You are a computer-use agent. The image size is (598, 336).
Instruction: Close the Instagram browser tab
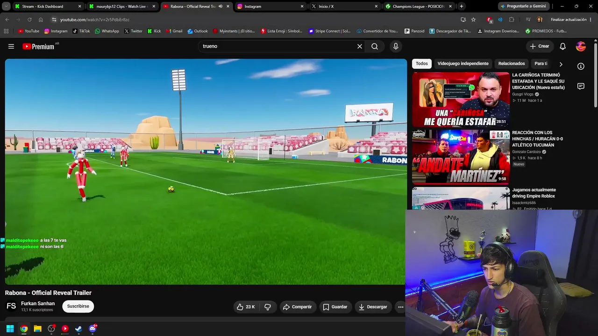click(302, 7)
